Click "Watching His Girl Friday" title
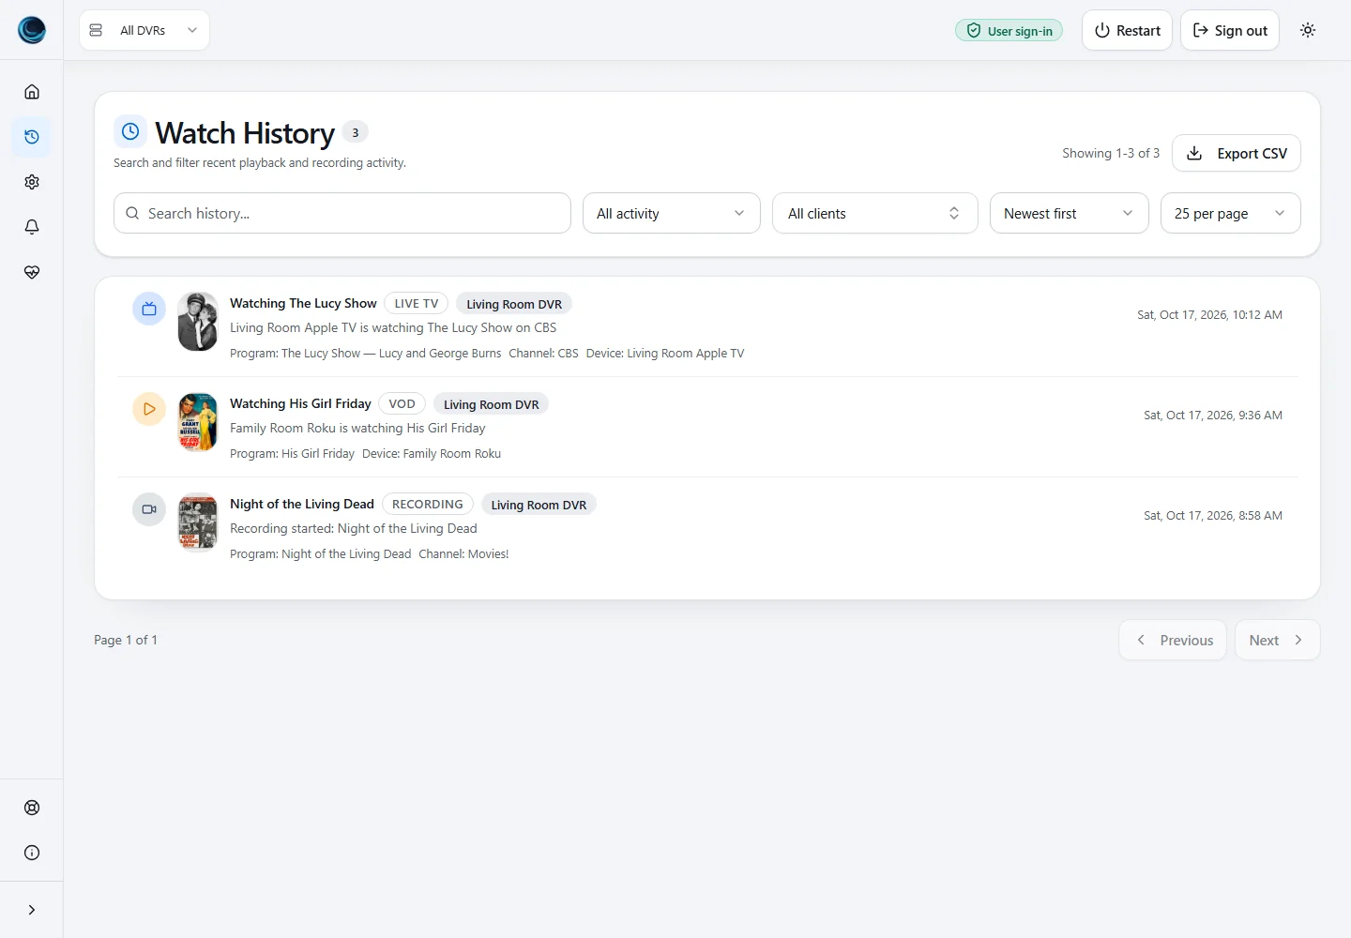Viewport: 1351px width, 938px height. [300, 403]
